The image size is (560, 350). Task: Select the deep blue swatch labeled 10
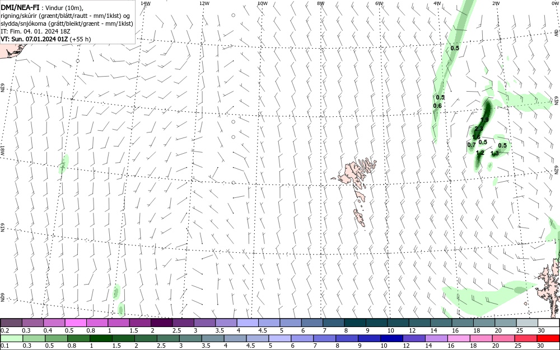pyautogui.click(x=391, y=338)
